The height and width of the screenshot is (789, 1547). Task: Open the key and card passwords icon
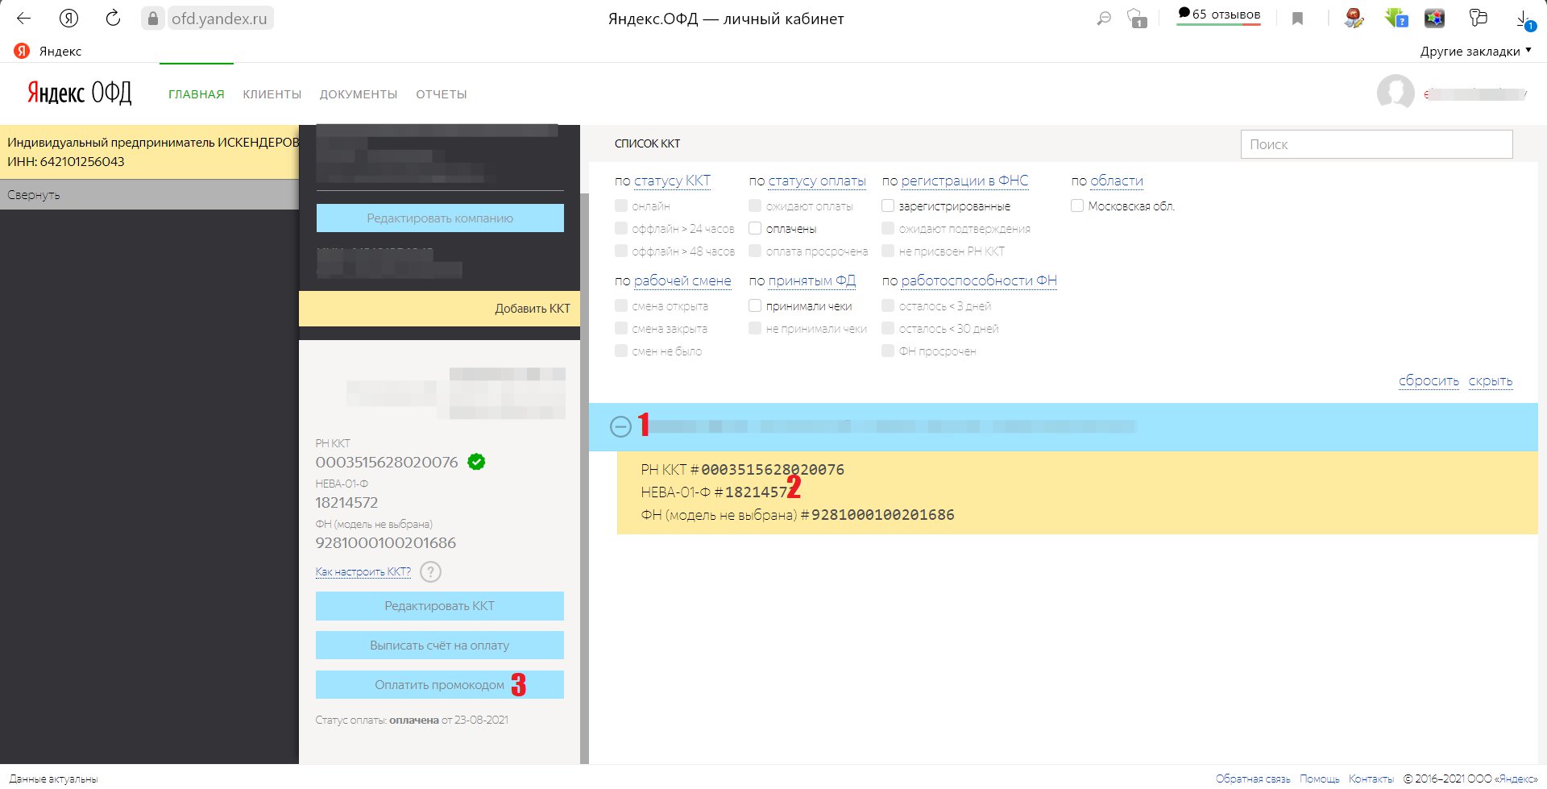(x=1478, y=18)
